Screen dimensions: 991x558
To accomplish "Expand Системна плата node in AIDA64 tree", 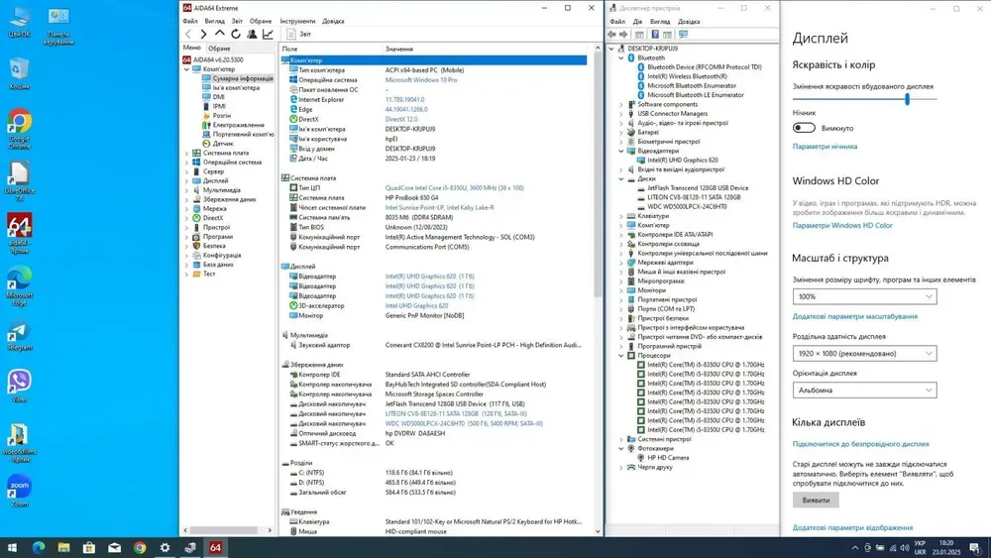I will [x=187, y=154].
